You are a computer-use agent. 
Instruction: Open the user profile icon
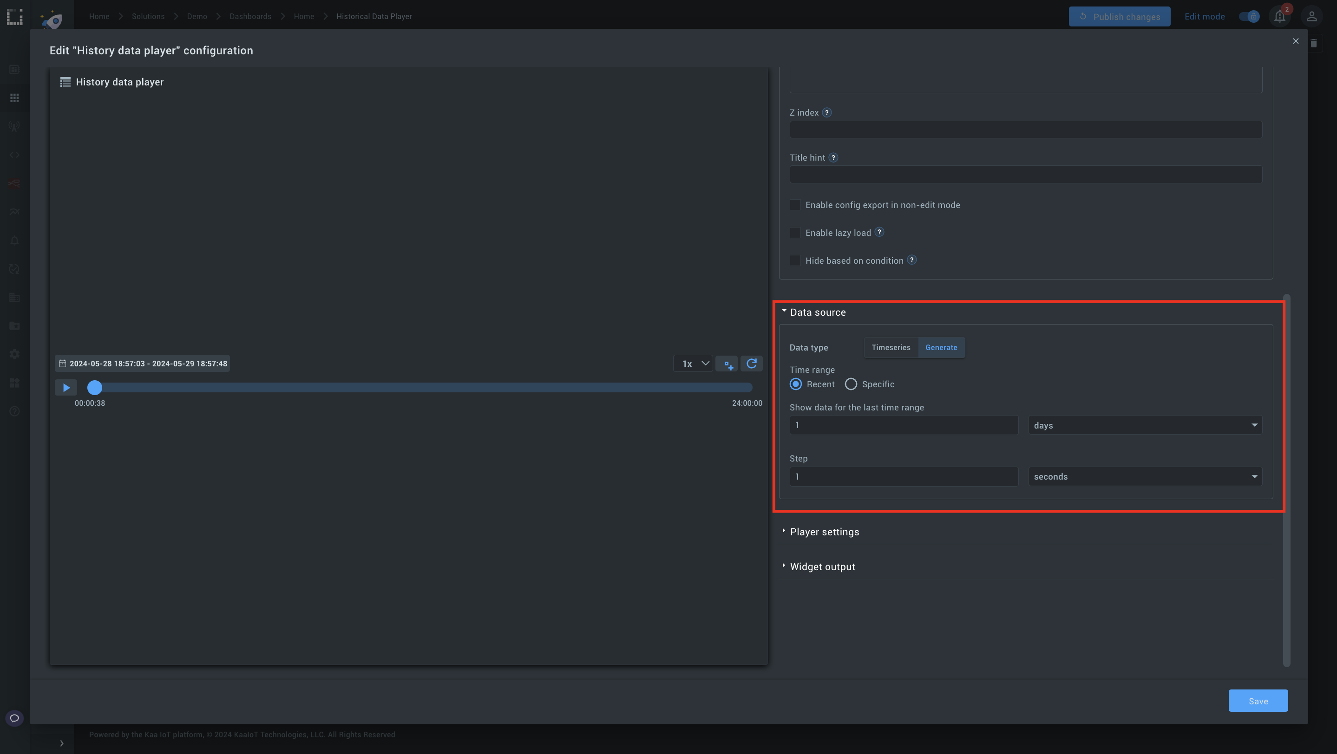point(1311,17)
